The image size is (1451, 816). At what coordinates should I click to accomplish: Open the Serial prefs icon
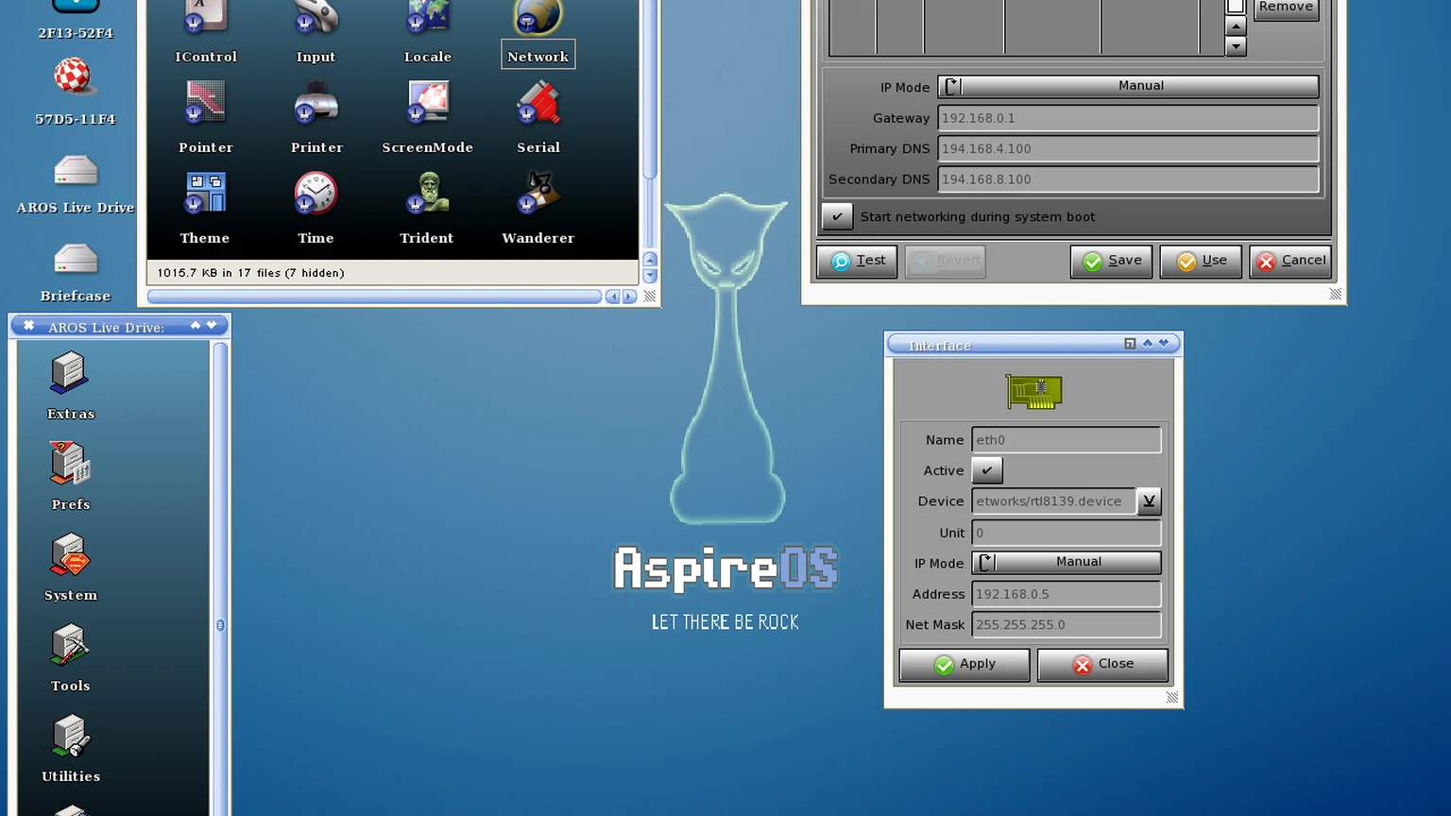(x=538, y=118)
